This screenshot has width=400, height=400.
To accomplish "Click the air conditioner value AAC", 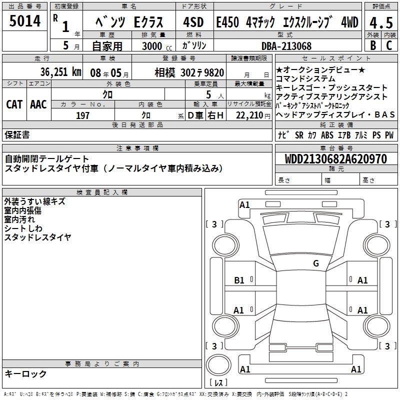I will click(x=38, y=104).
